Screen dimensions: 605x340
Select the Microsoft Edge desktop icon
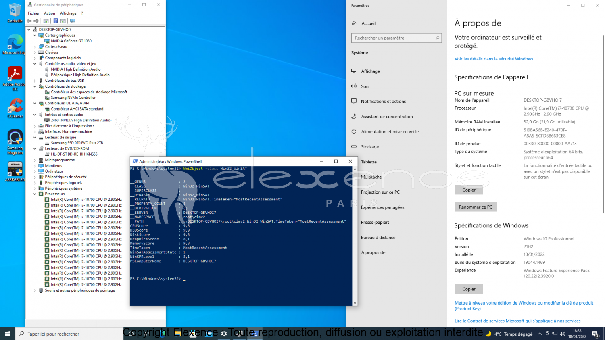coord(15,44)
